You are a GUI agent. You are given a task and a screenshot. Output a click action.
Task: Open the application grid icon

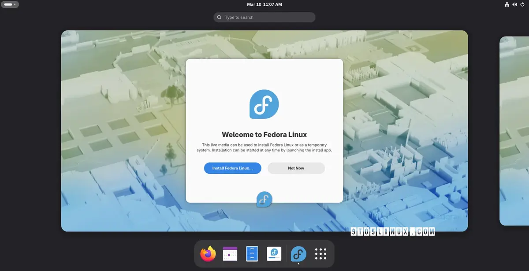pyautogui.click(x=320, y=254)
